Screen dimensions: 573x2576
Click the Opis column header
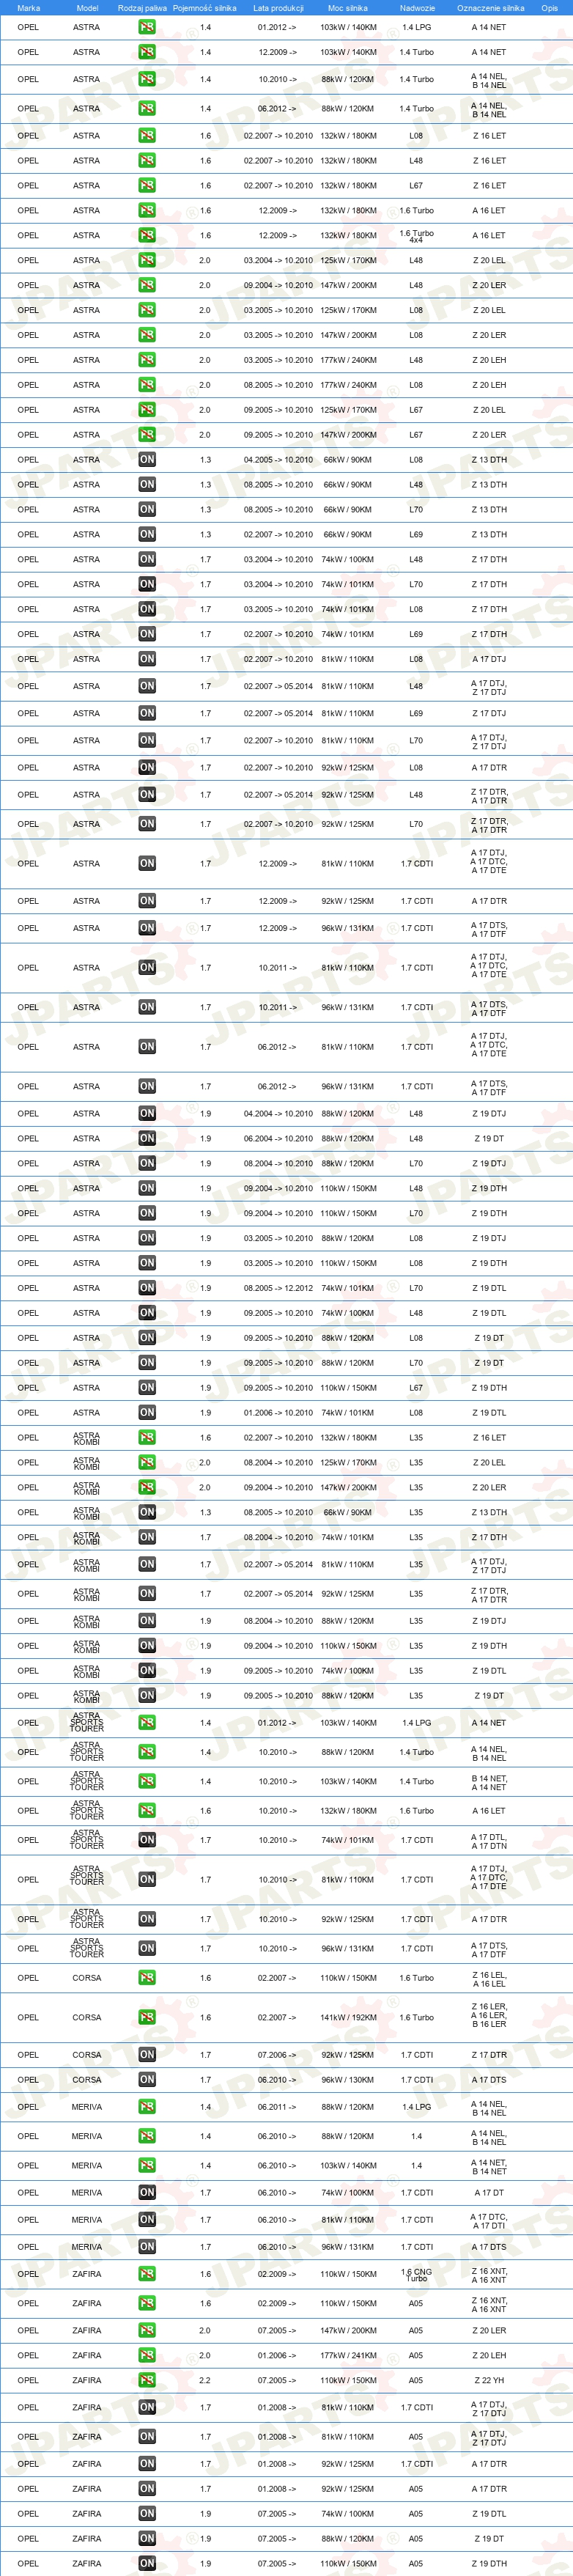pyautogui.click(x=550, y=8)
